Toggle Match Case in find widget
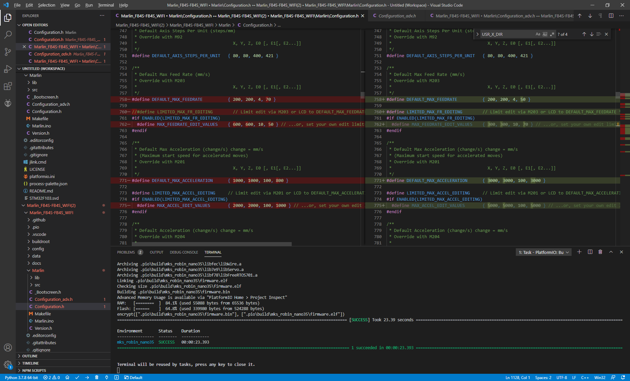The height and width of the screenshot is (381, 630). click(538, 34)
